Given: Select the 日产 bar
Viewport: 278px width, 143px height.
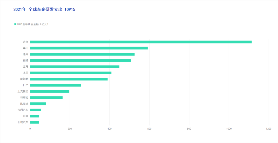Looking at the screenshot, I should point(56,85).
